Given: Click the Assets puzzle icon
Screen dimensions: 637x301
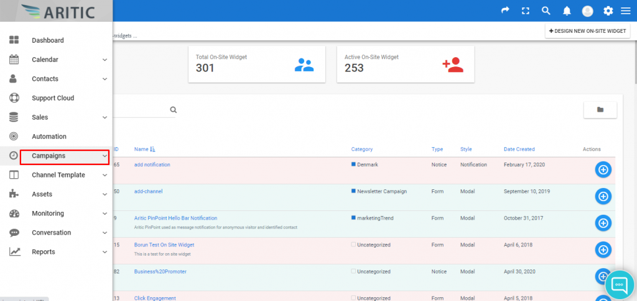Looking at the screenshot, I should 14,194.
